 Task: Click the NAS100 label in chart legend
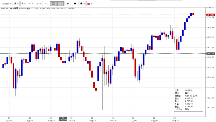[5, 8]
